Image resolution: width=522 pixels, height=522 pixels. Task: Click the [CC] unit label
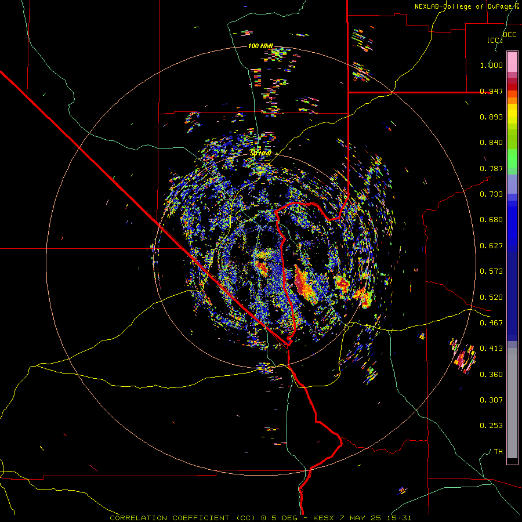coord(495,40)
